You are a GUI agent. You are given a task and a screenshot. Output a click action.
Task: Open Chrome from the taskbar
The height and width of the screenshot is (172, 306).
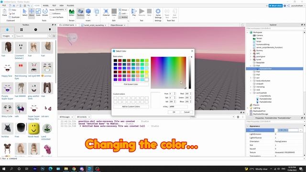74,169
